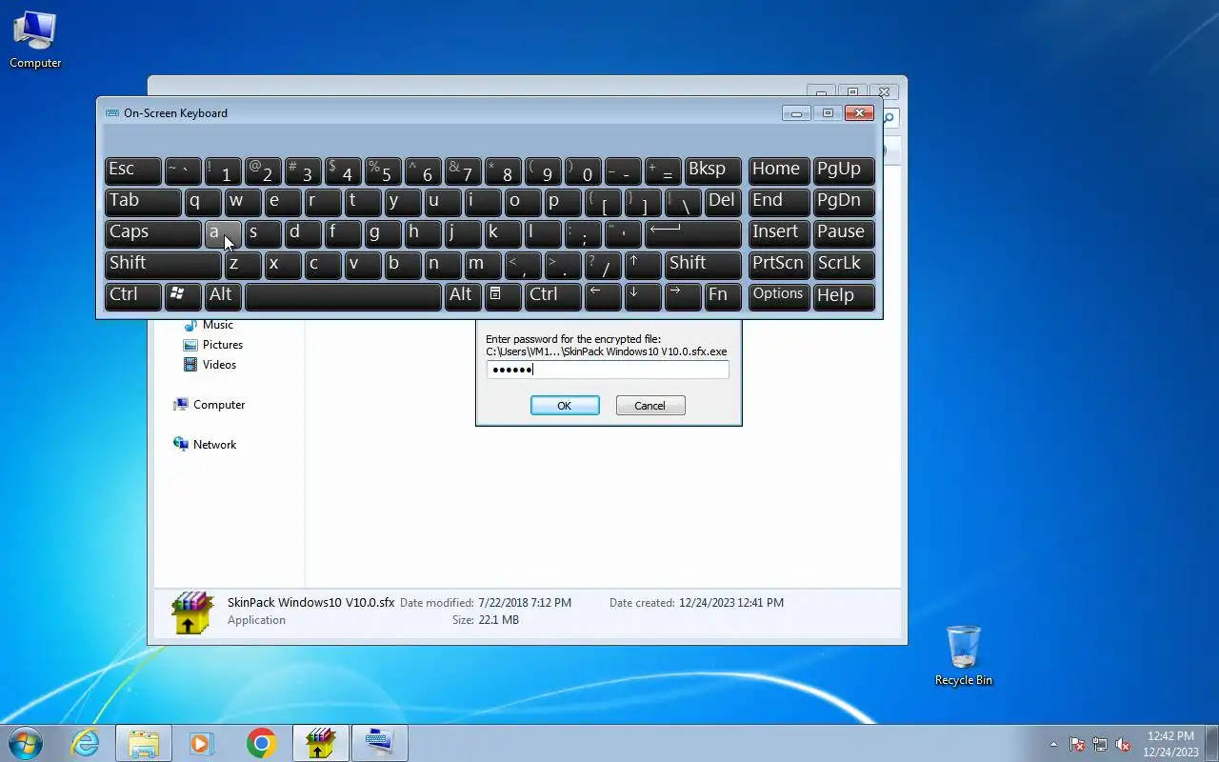
Task: Click the PgDn key
Action: [x=844, y=202]
